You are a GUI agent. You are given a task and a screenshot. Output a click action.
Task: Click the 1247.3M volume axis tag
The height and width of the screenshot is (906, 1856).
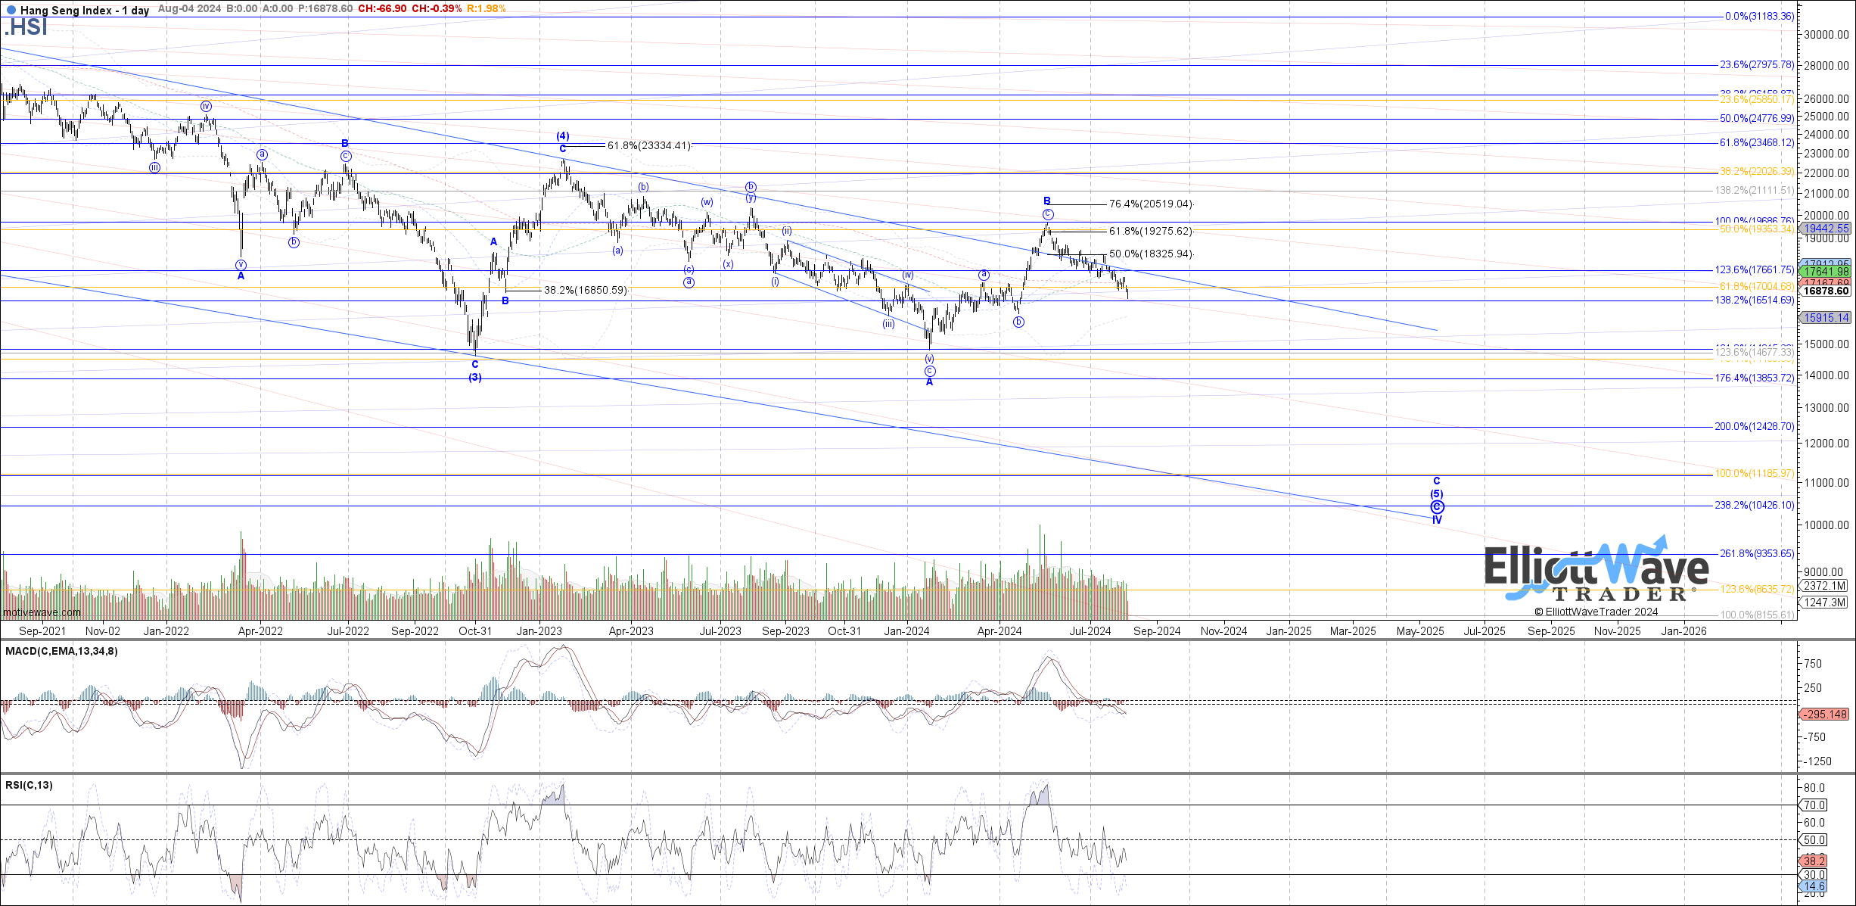(1824, 602)
